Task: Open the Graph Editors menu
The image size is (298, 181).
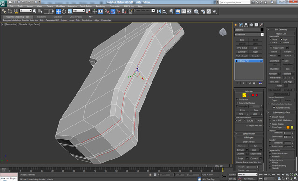Action: point(86,6)
